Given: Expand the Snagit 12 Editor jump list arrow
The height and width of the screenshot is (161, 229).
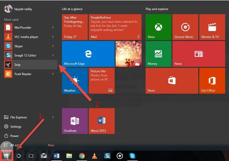Looking at the screenshot, I should (x=53, y=55).
